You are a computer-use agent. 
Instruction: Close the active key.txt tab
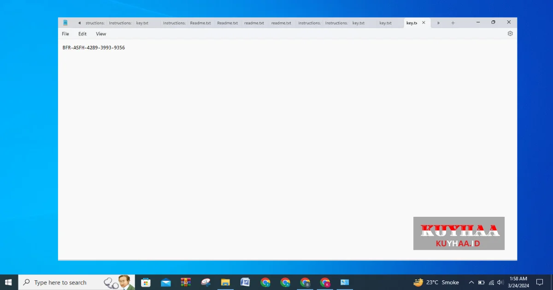pos(424,23)
